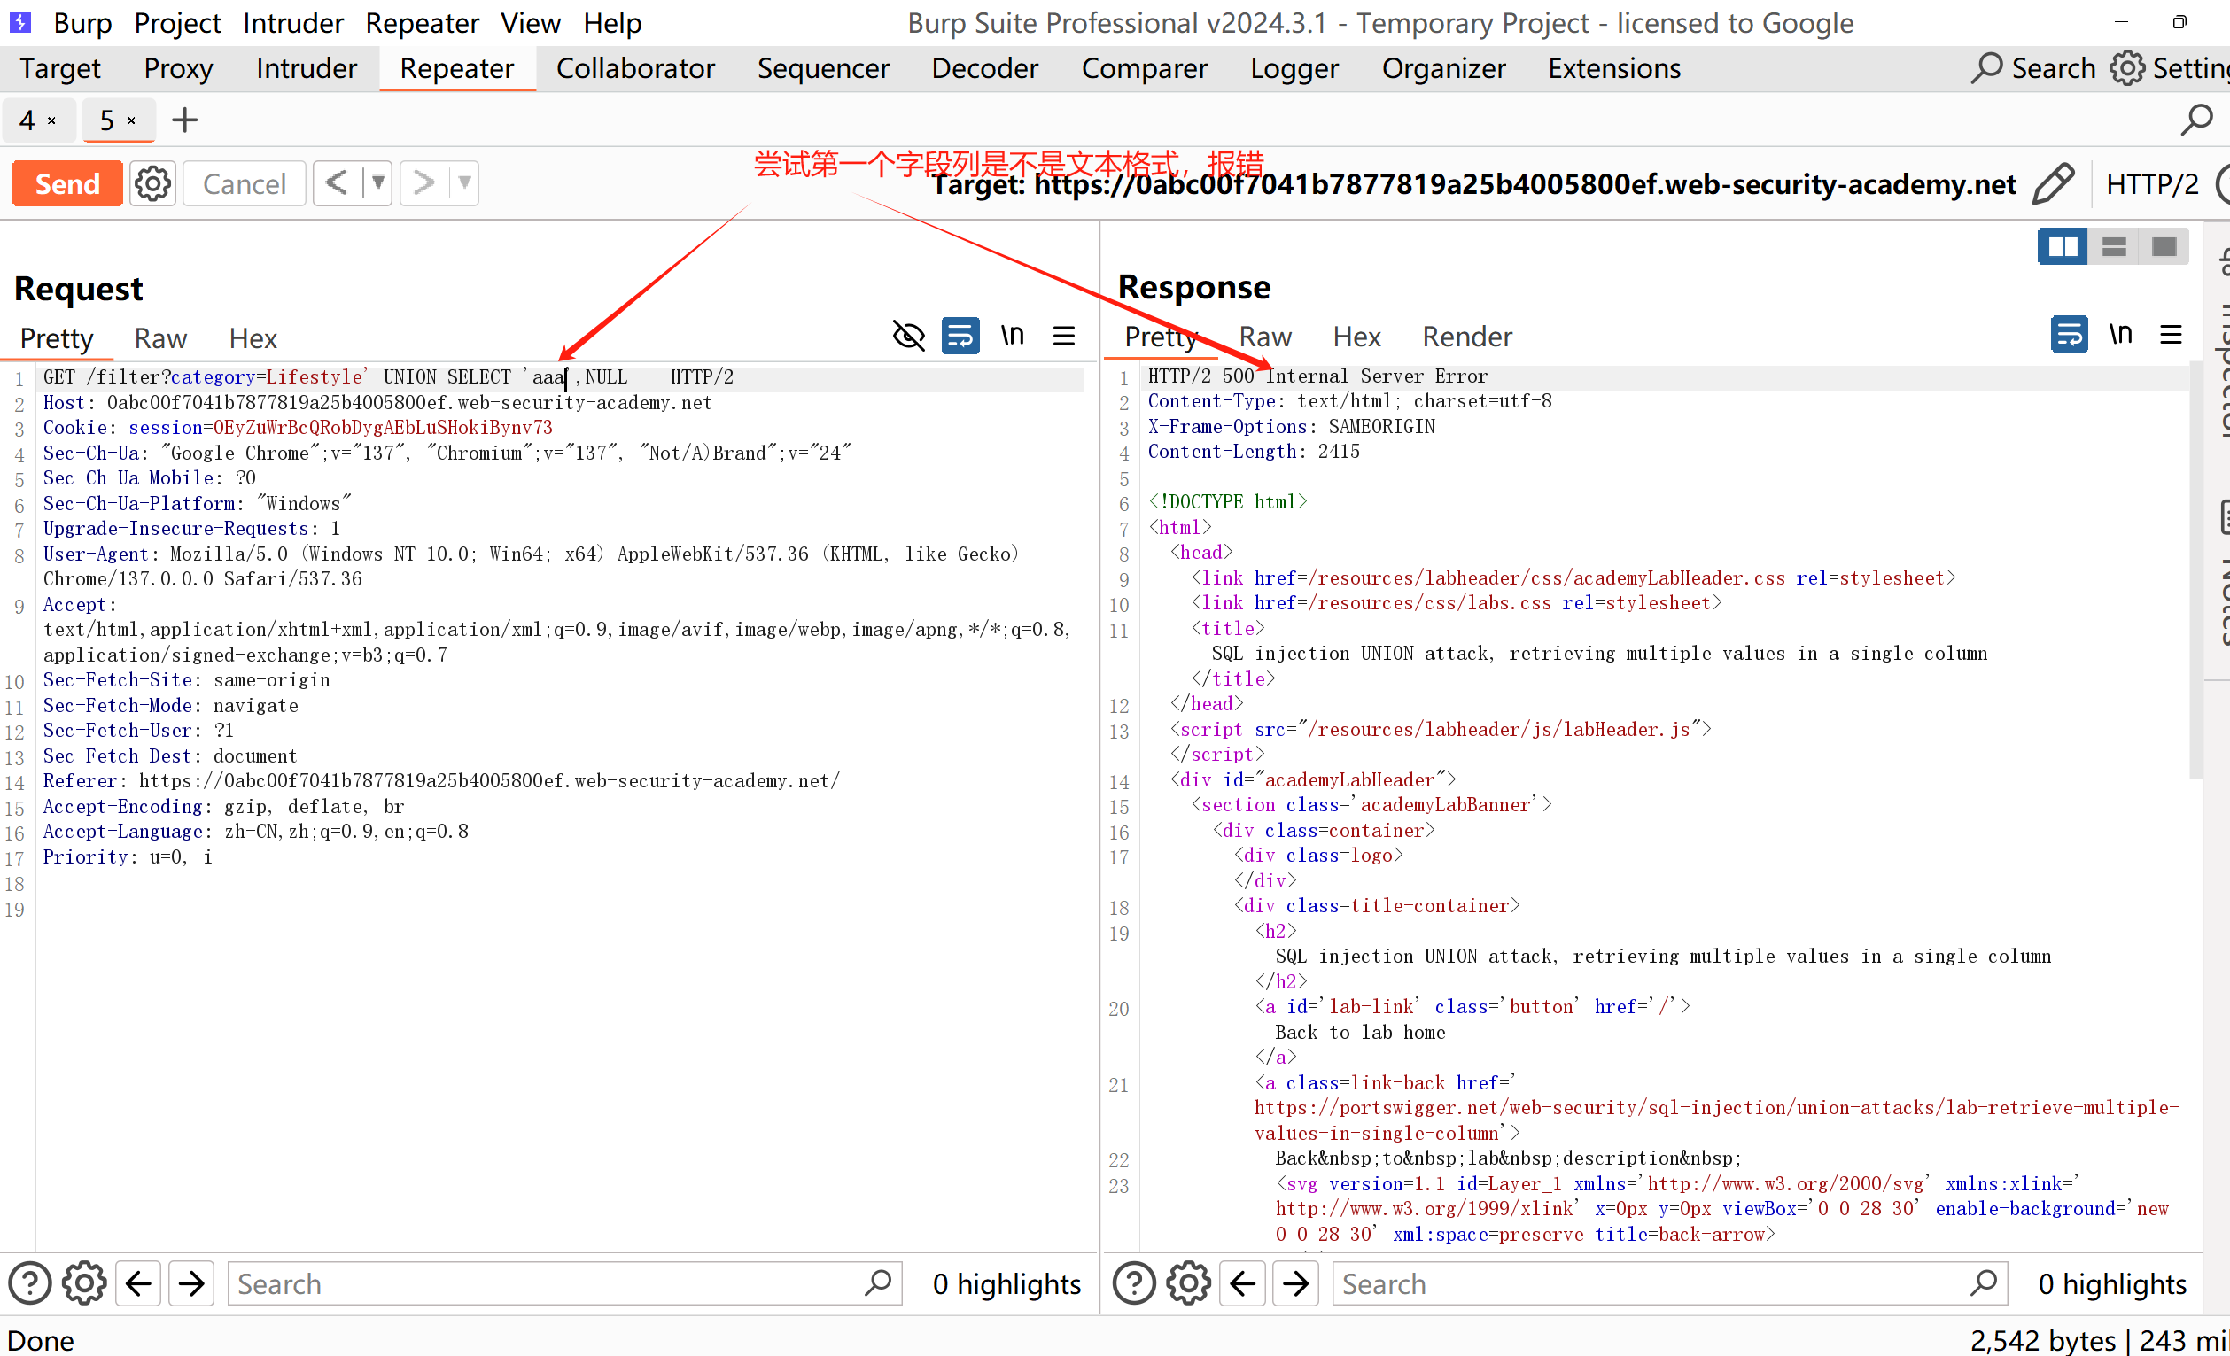Go to next match in response search
Screen dimensions: 2230x1356
pos(1296,1282)
